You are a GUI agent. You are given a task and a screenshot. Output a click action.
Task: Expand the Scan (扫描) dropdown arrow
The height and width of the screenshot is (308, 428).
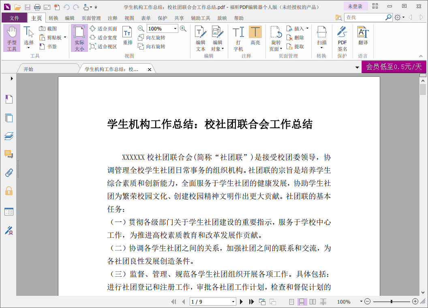(321, 48)
